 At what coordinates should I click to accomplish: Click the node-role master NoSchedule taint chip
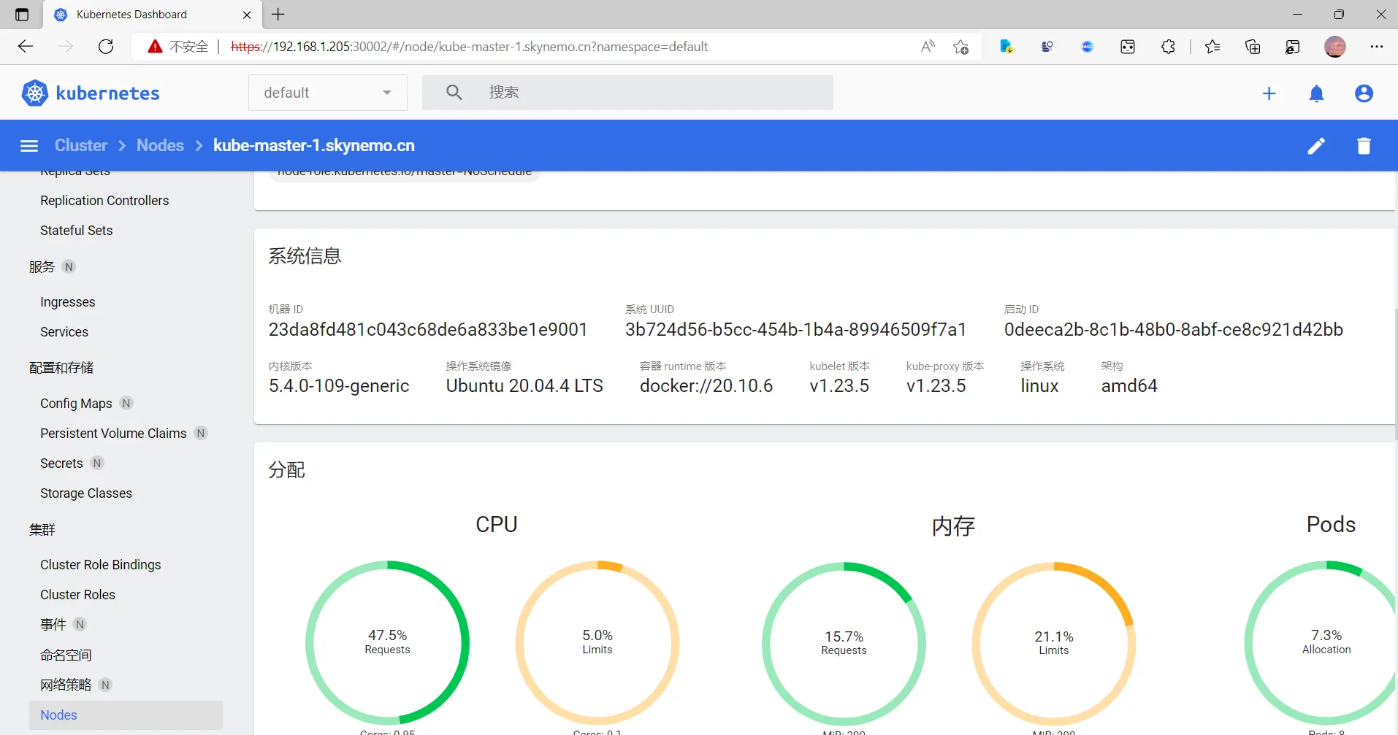pos(405,174)
